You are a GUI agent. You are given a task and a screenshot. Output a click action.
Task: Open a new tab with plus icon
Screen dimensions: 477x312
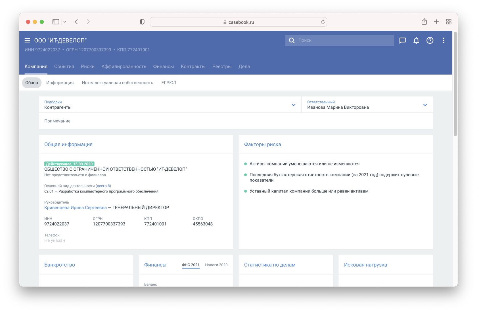tap(436, 22)
